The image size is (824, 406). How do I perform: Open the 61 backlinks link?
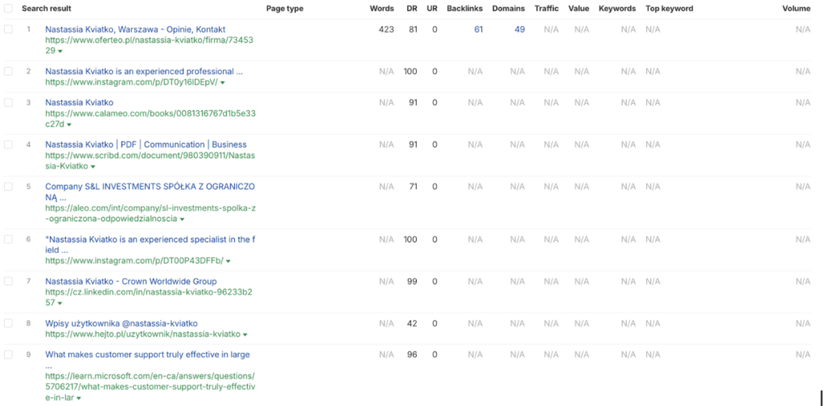click(x=478, y=29)
